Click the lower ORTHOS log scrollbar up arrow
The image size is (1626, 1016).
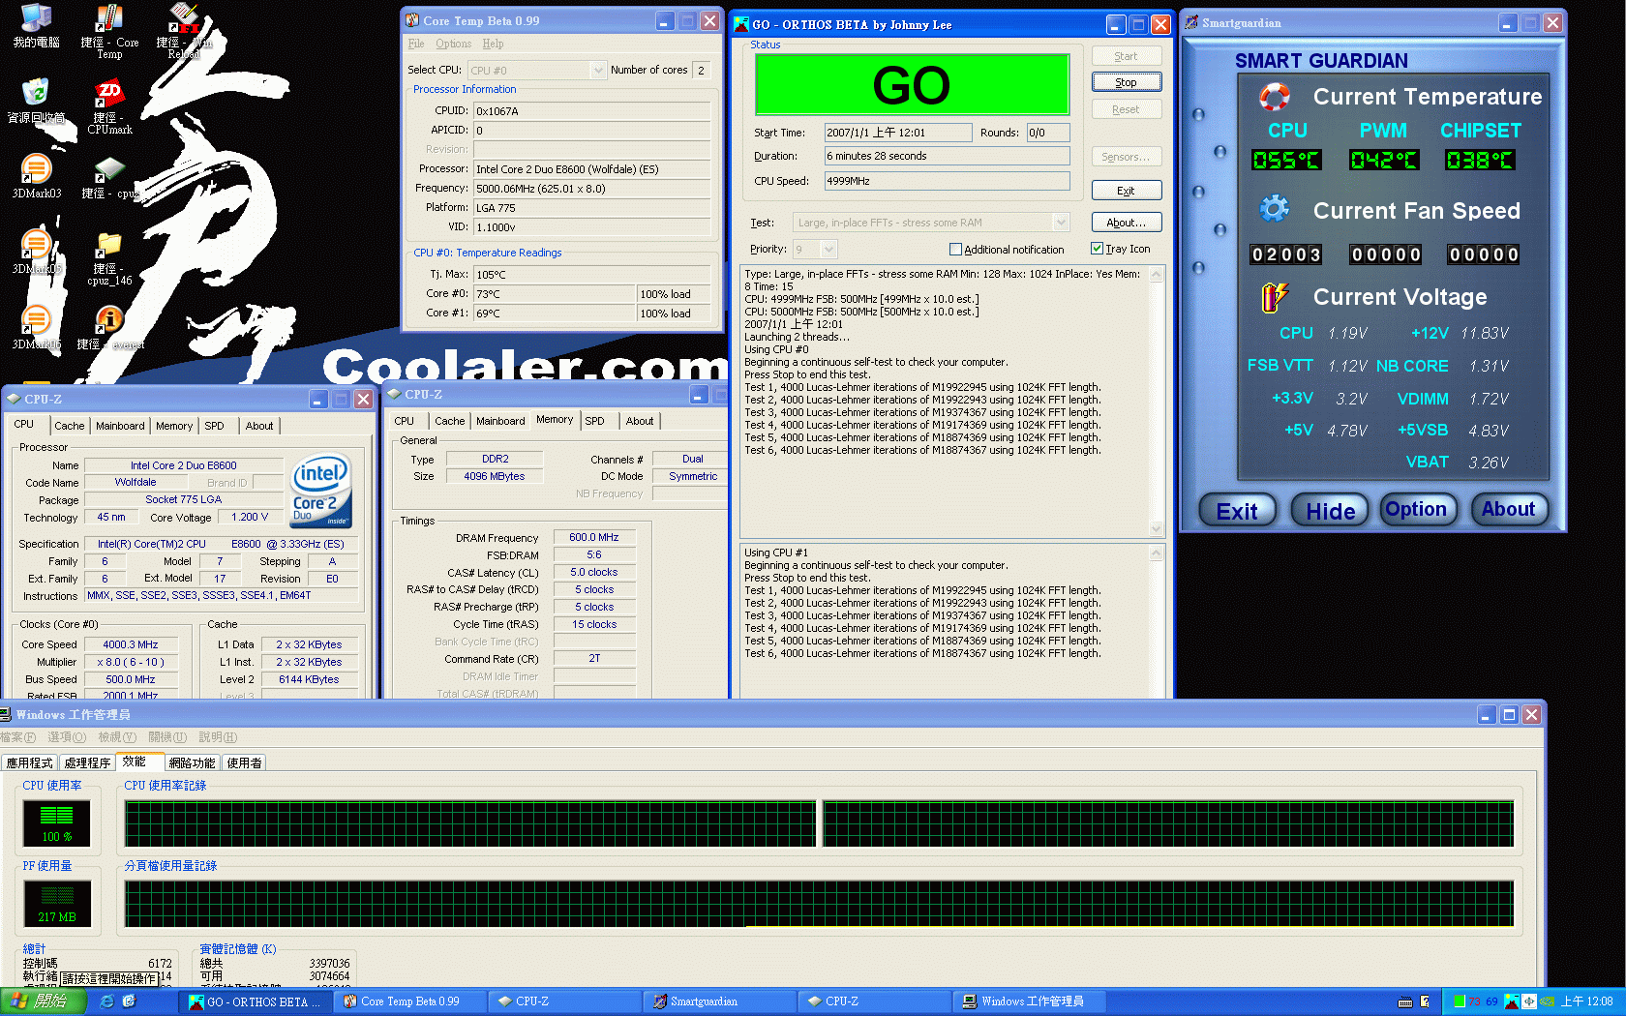1156,553
